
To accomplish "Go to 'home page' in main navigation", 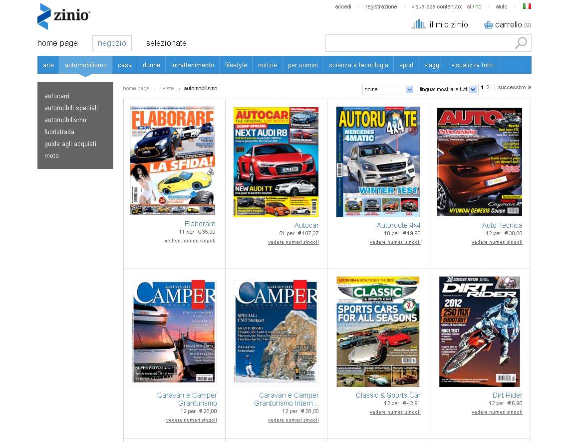I will pyautogui.click(x=57, y=43).
